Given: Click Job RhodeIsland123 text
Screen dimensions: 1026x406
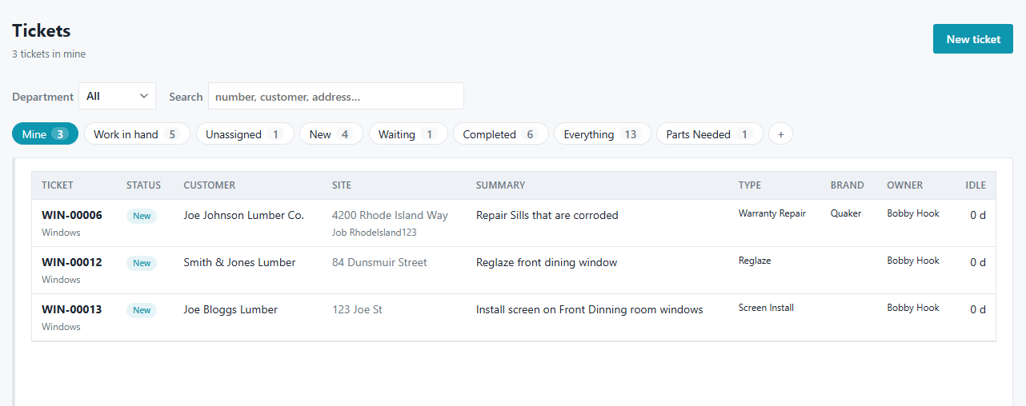Looking at the screenshot, I should [375, 233].
